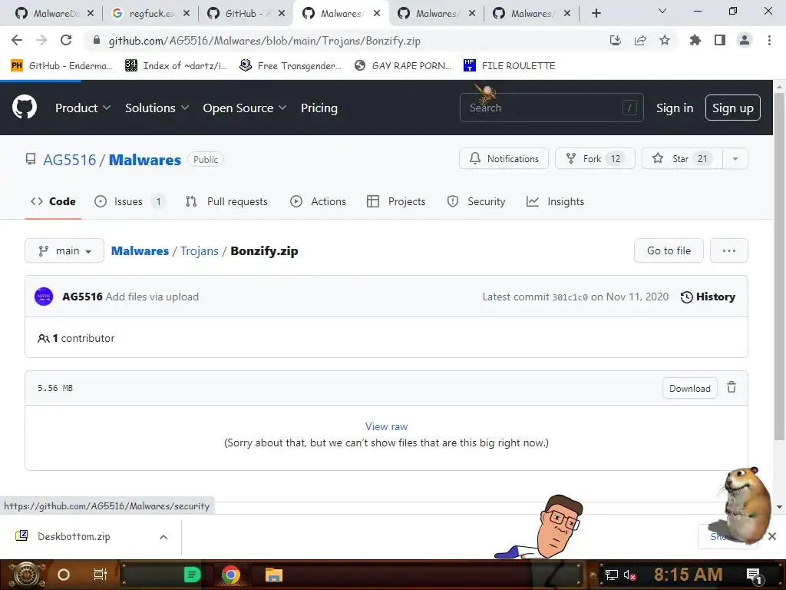Viewport: 786px width, 590px height.
Task: Open Chrome profile avatar icon
Action: tap(745, 40)
